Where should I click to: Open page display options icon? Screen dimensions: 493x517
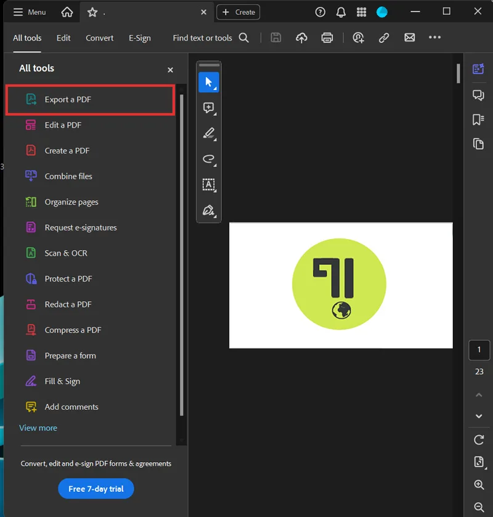click(479, 462)
